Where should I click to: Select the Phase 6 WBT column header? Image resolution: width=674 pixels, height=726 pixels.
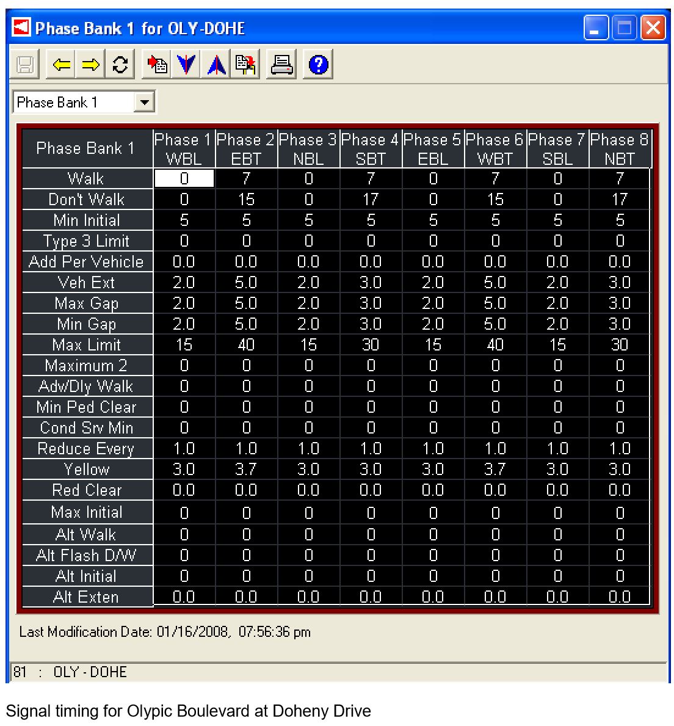coord(495,148)
